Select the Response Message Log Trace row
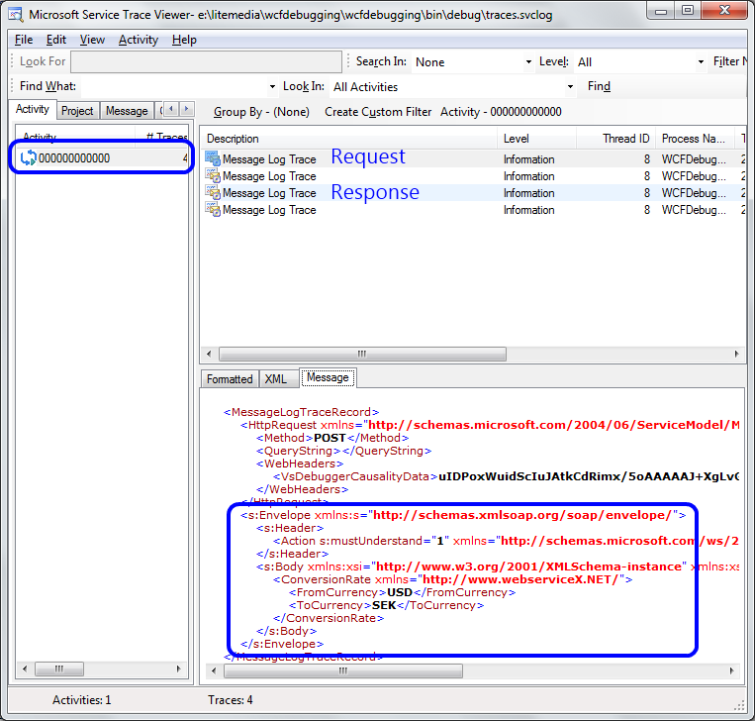Image resolution: width=755 pixels, height=721 pixels. click(474, 193)
